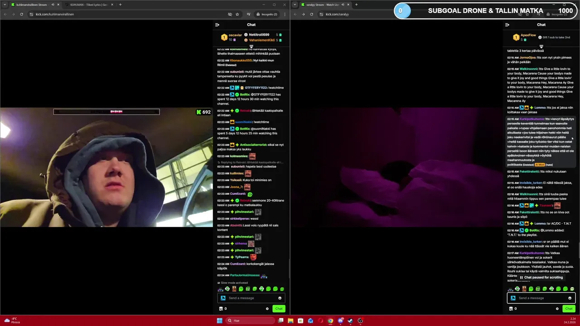Open chat settings gear in right window
The image size is (580, 326).
click(x=557, y=309)
